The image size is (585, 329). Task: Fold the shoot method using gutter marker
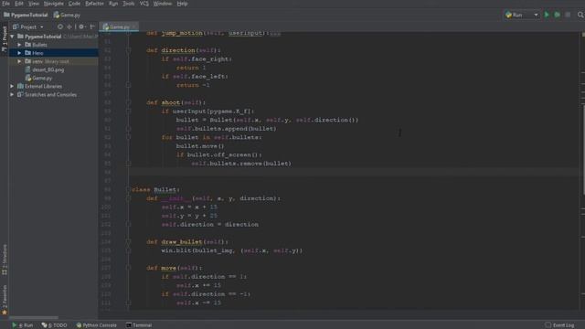[128, 102]
